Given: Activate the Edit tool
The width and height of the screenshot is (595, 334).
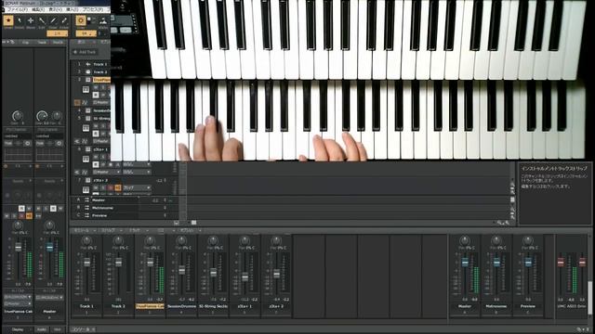Looking at the screenshot, I should 42,20.
